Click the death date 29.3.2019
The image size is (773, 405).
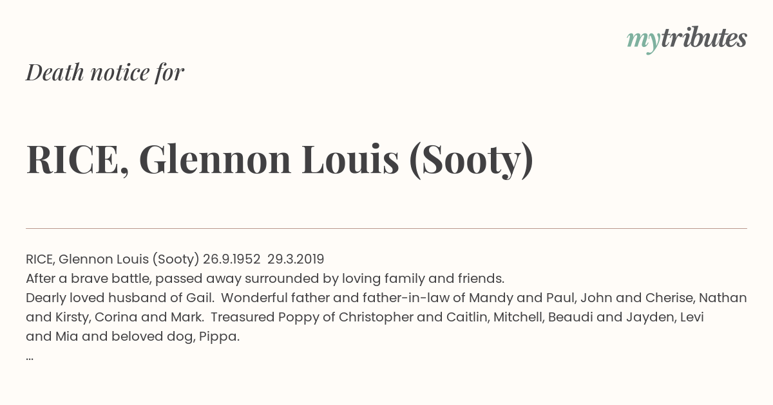(296, 259)
